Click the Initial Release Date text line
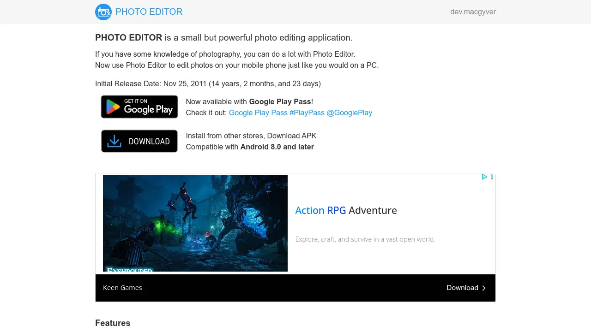This screenshot has height=332, width=591. 208,83
